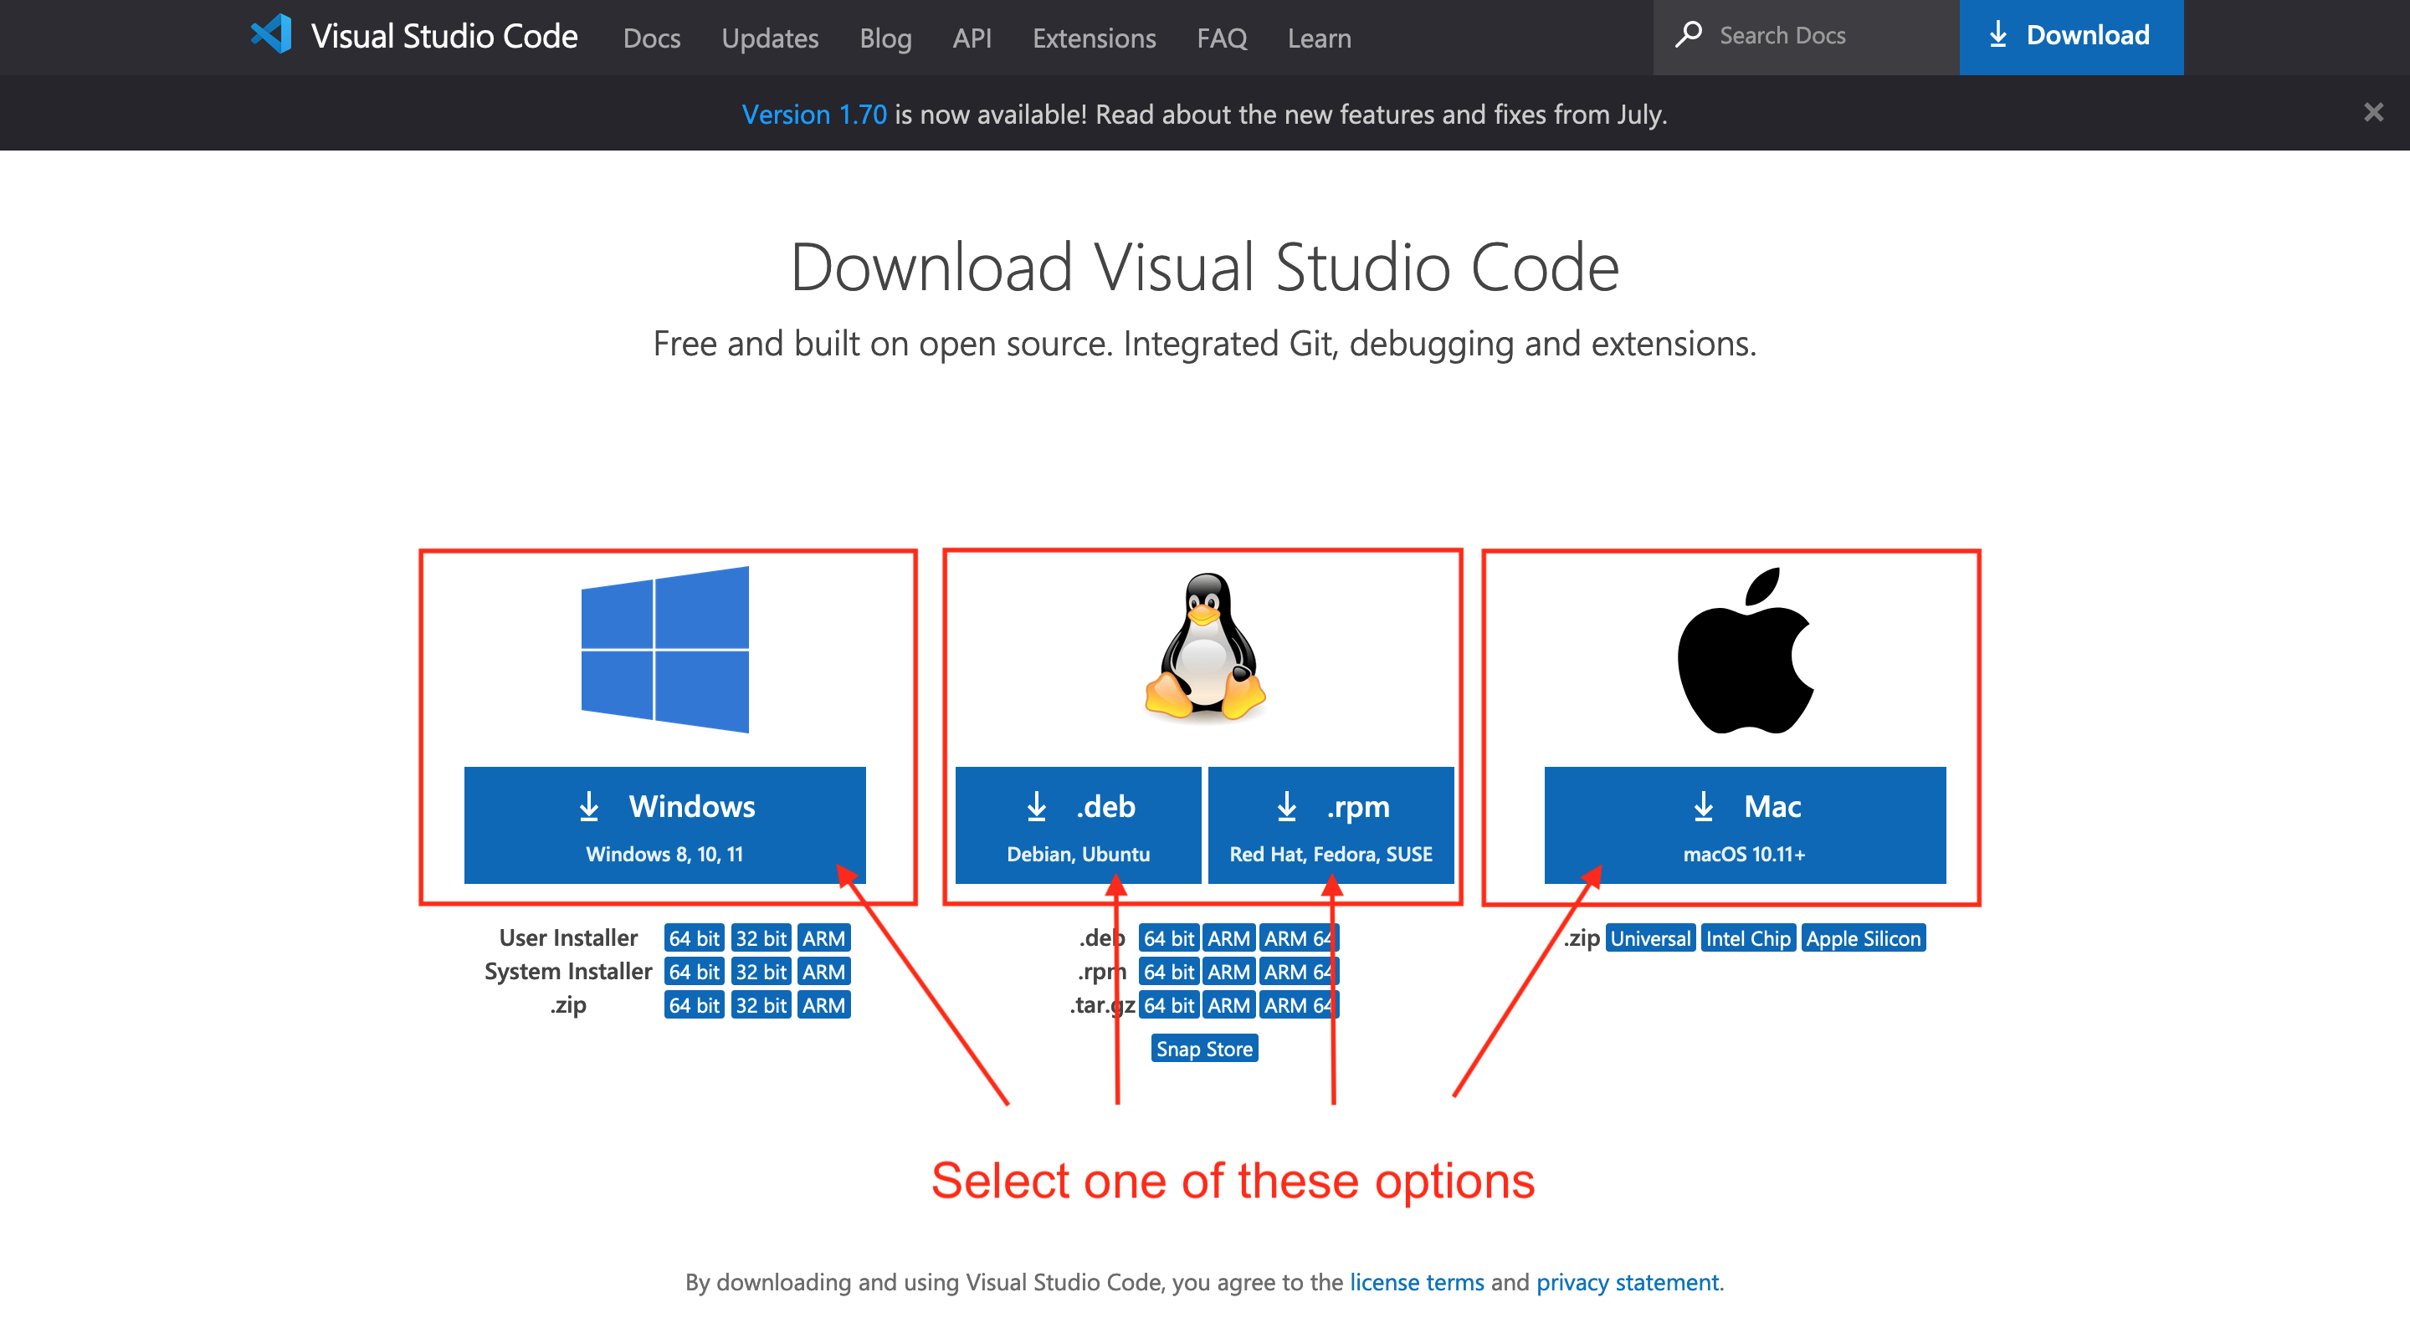Select the Mac .zip Universal link
The image size is (2410, 1333).
[1650, 937]
